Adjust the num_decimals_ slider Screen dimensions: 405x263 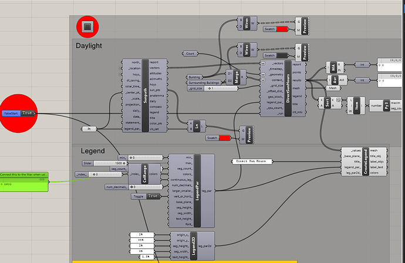(x=145, y=187)
